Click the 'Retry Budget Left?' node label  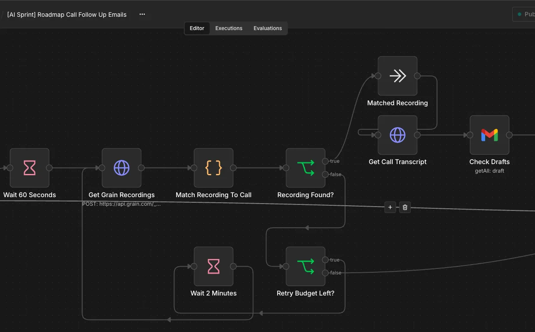pos(306,293)
